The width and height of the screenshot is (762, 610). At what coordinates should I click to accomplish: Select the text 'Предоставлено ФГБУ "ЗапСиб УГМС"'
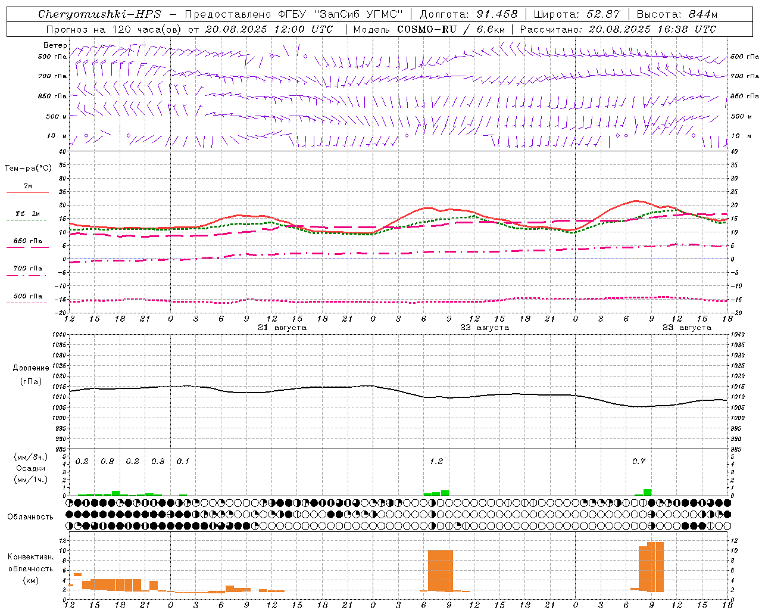(x=294, y=14)
